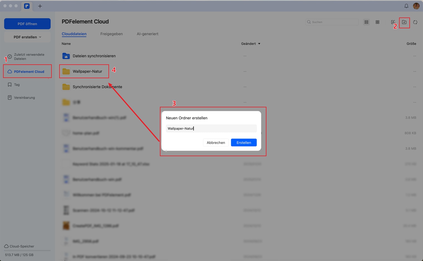Viewport: 423px width, 261px height.
Task: Select PDFelement Cloud in sidebar
Action: tap(27, 72)
